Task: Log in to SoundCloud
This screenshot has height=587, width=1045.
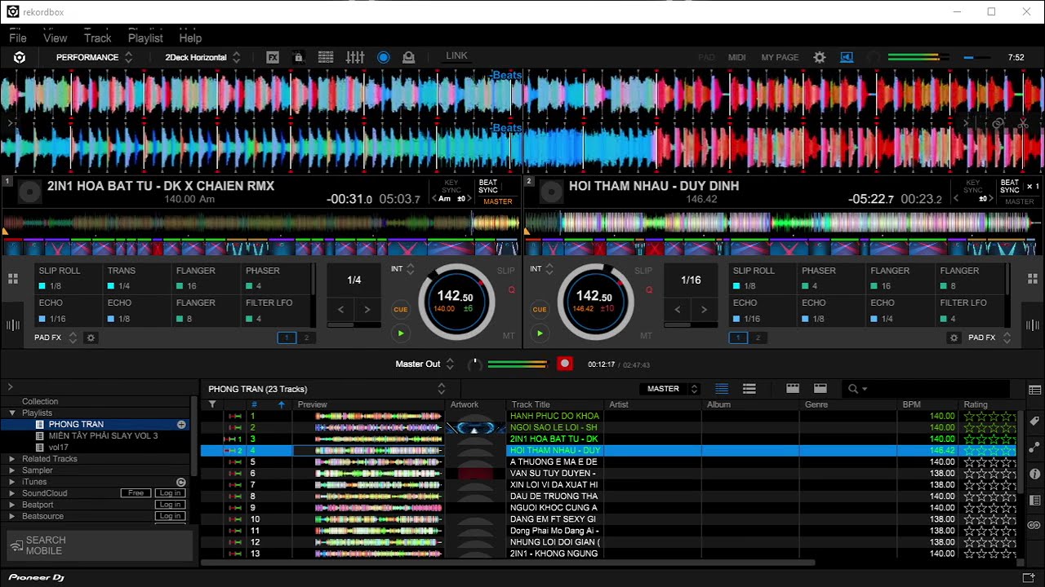Action: pos(170,493)
